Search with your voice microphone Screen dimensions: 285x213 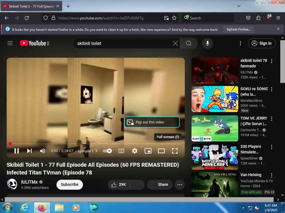click(207, 43)
